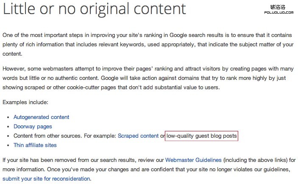This screenshot has height=184, width=298.
Task: Click submit your site for reconsideration link
Action: [46, 178]
